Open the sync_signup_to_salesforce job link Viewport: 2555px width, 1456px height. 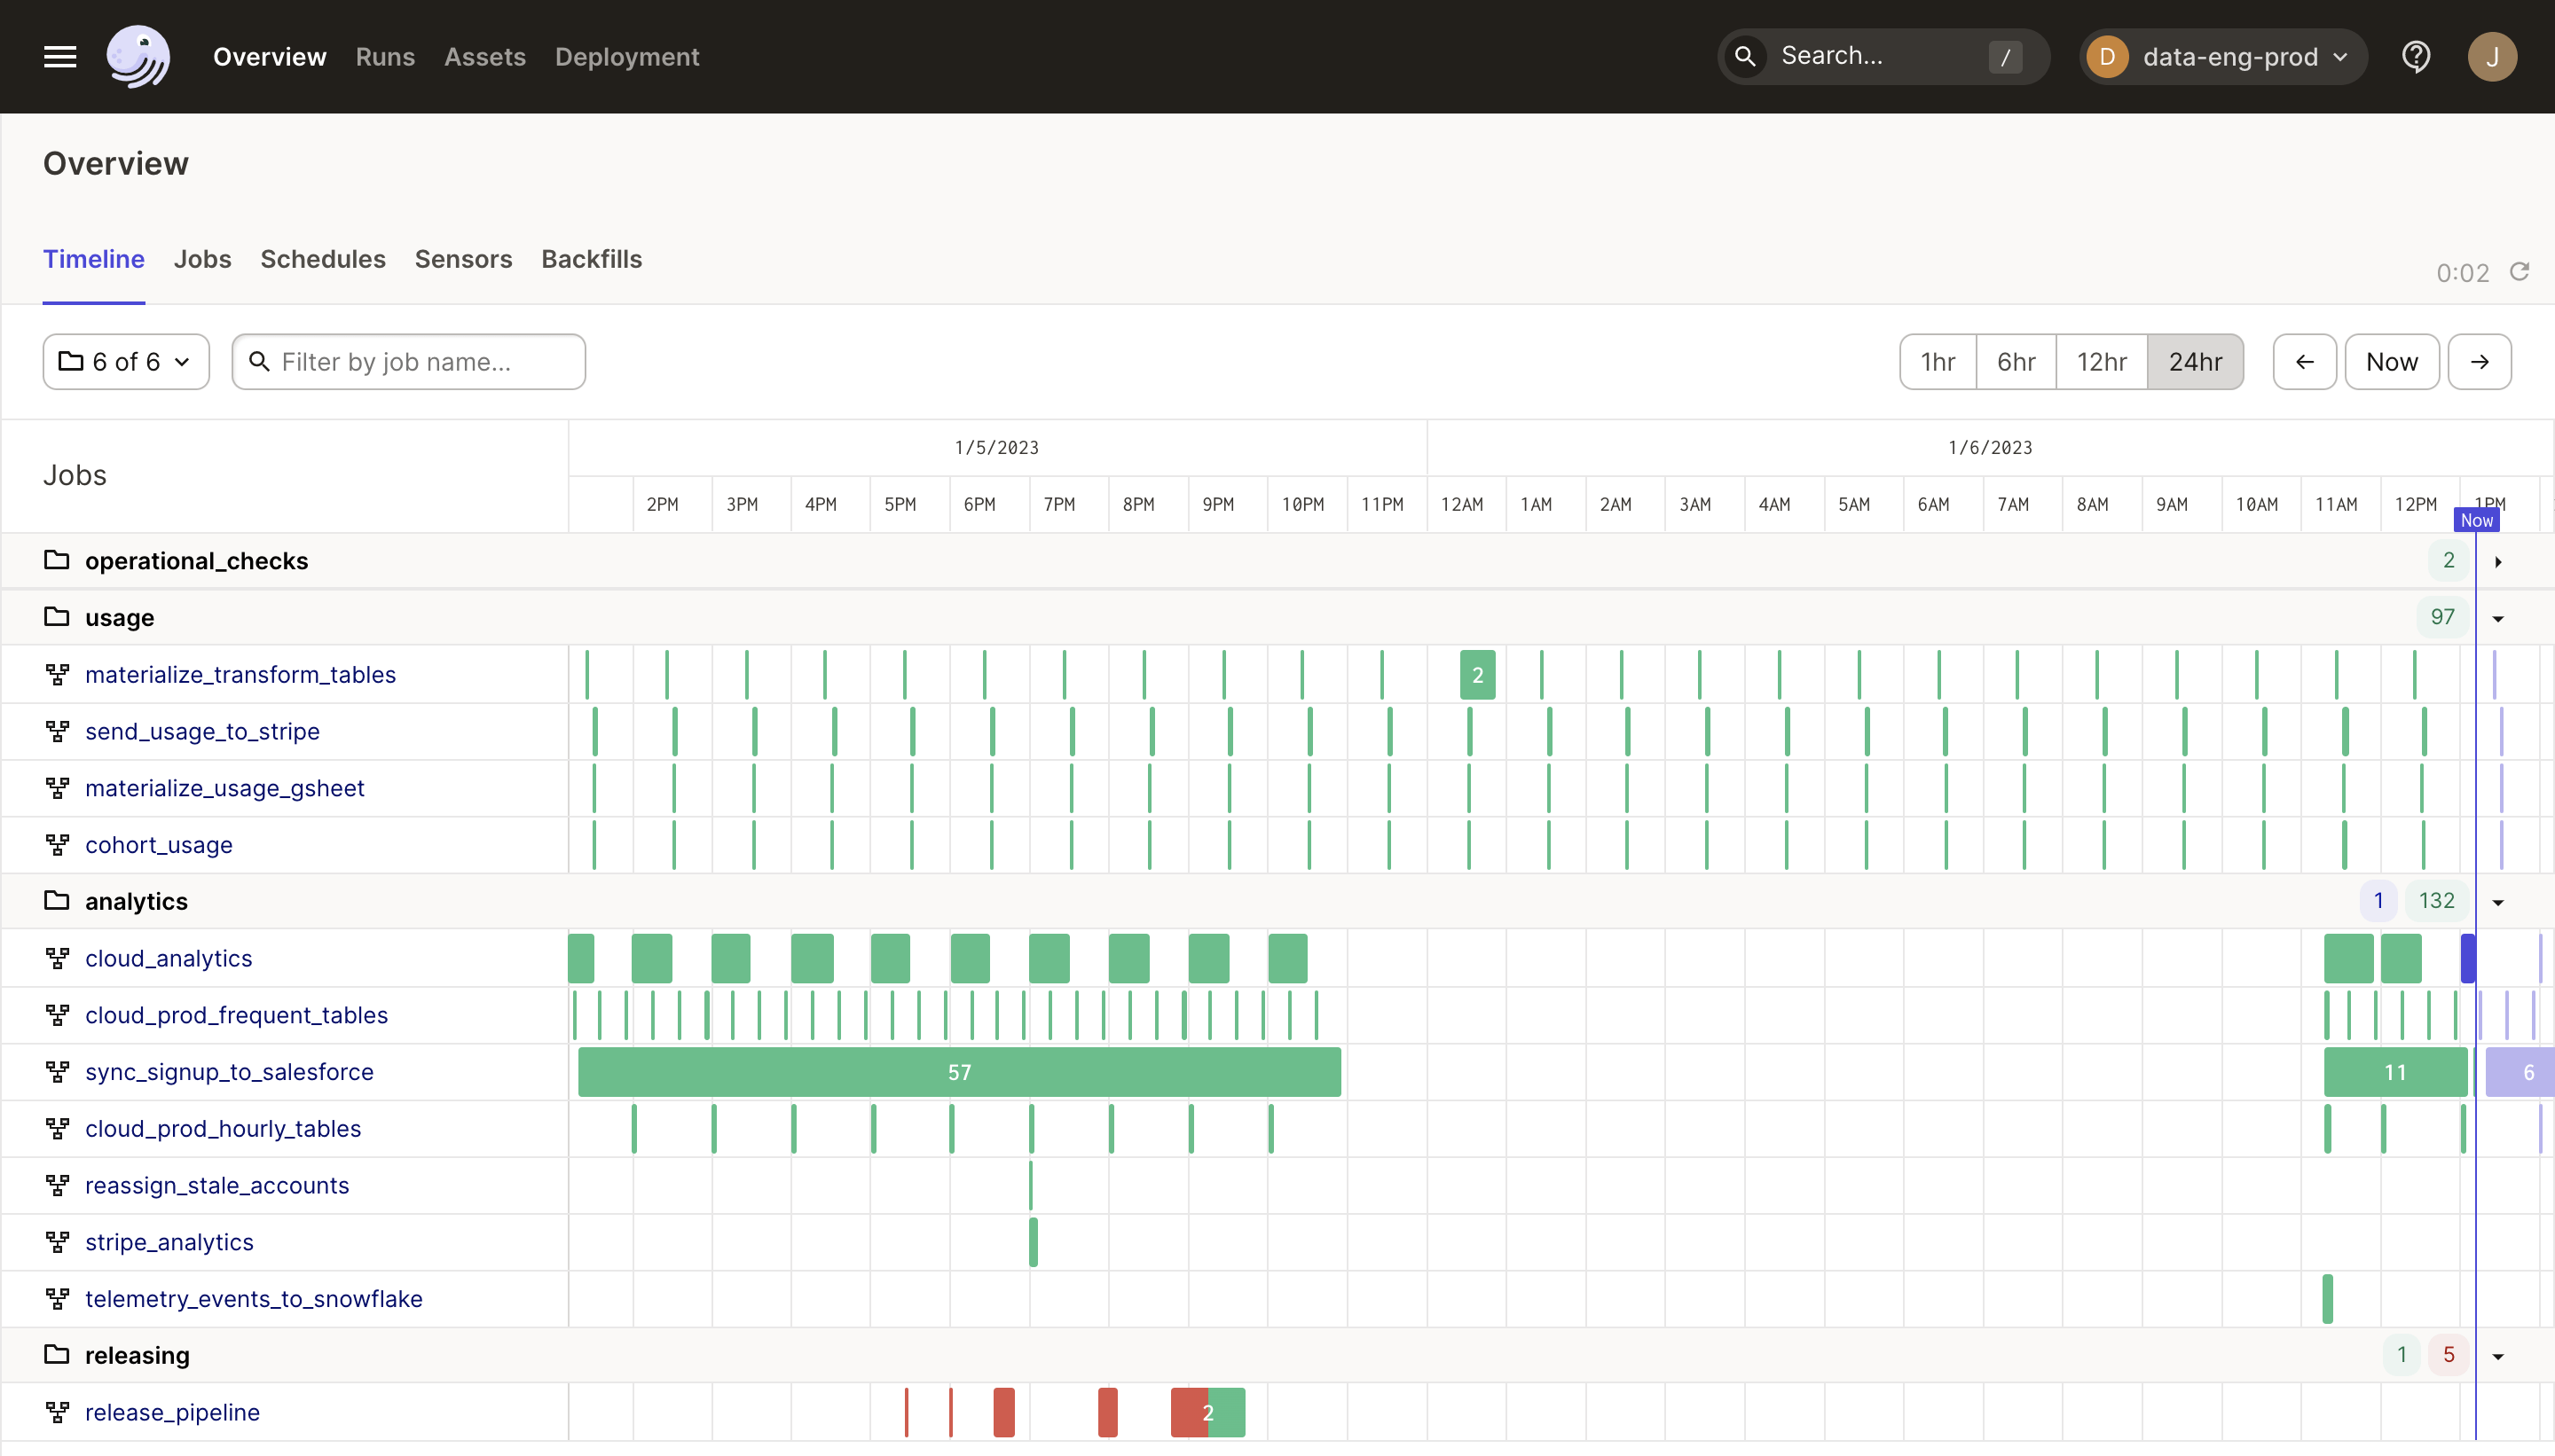(229, 1072)
